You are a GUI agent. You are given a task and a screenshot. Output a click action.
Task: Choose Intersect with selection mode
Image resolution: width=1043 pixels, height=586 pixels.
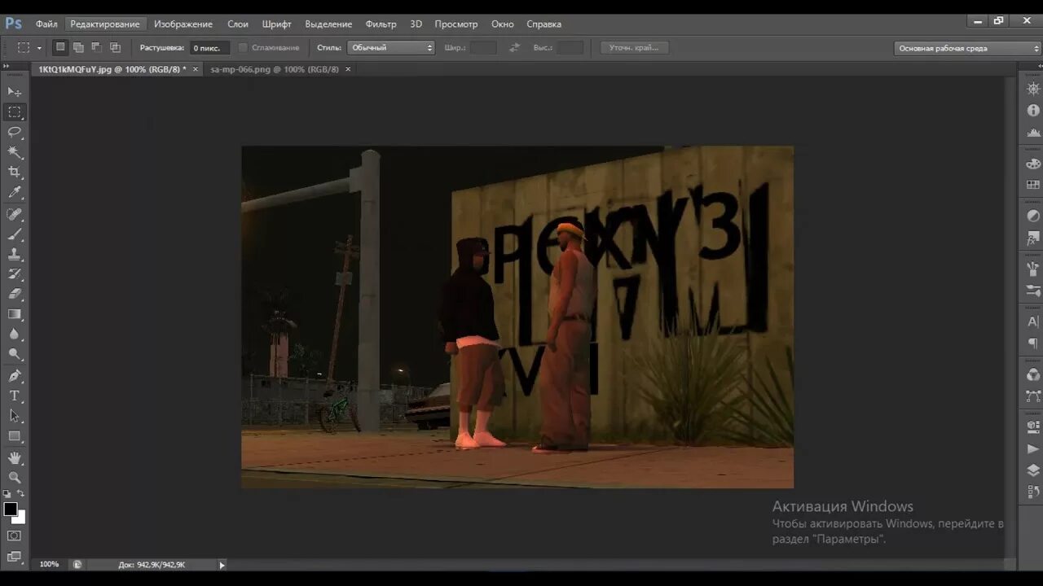115,47
